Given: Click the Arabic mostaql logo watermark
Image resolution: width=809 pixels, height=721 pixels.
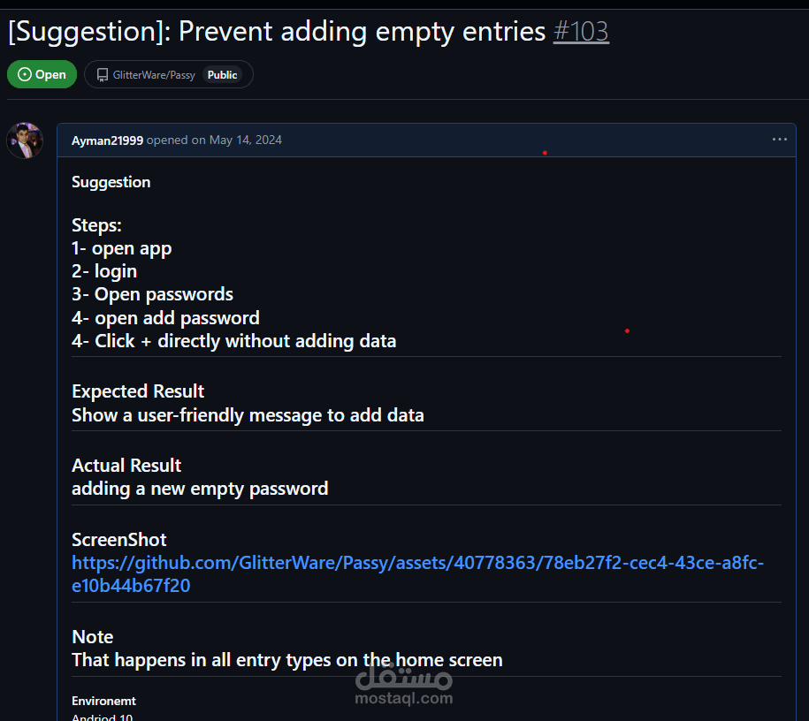Looking at the screenshot, I should 403,677.
